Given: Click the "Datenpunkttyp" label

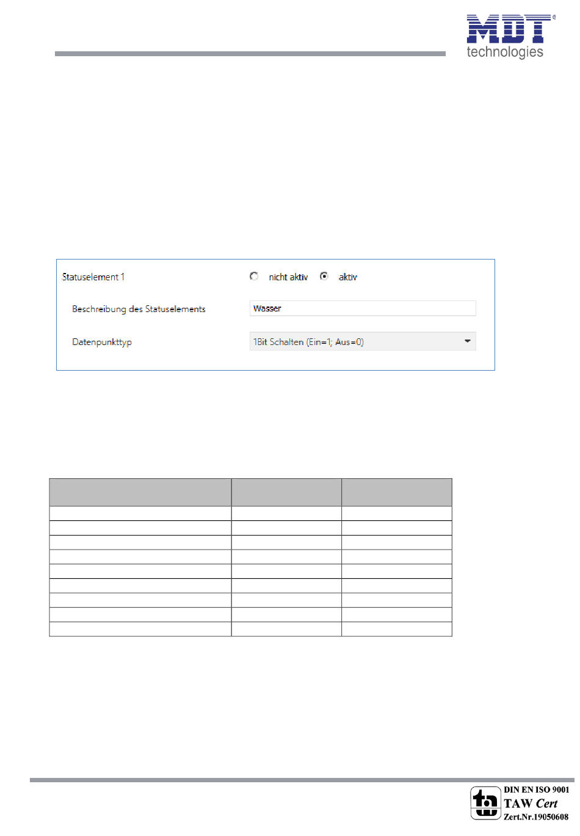Looking at the screenshot, I should [x=102, y=342].
